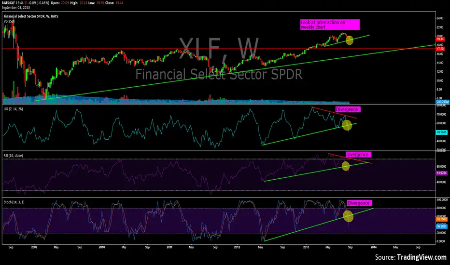Click the High: 20.14 value in header
The image size is (450, 265).
click(x=79, y=2)
